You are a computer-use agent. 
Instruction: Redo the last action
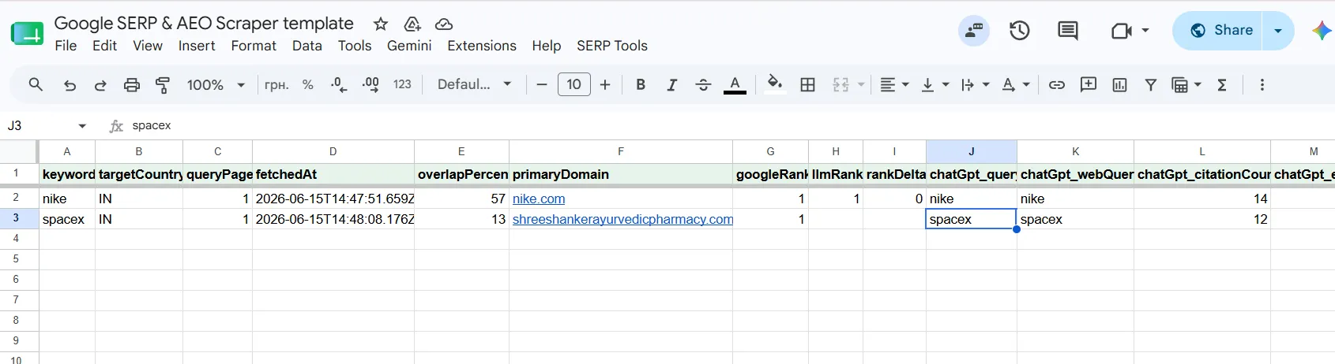click(x=100, y=85)
